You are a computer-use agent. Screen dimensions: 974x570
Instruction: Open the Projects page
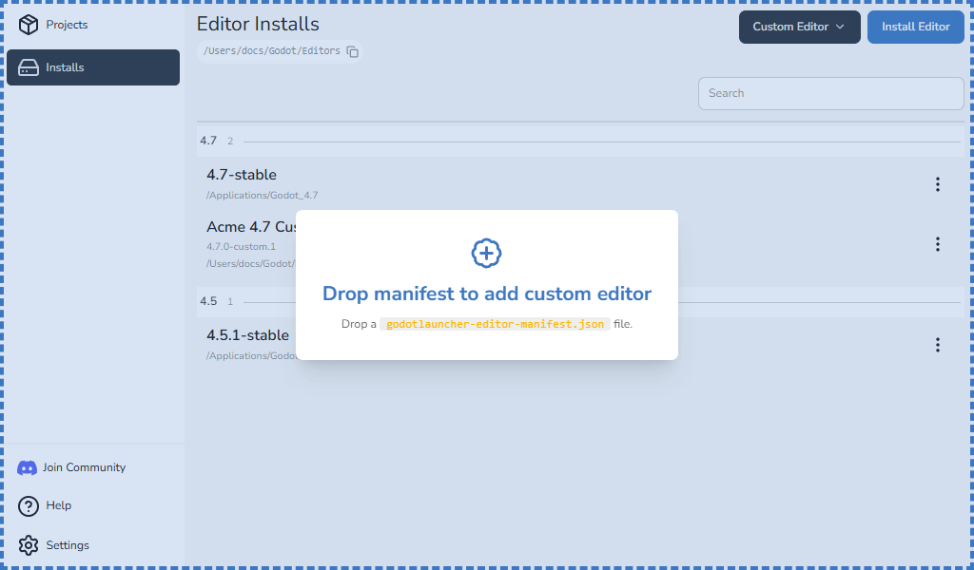click(93, 25)
